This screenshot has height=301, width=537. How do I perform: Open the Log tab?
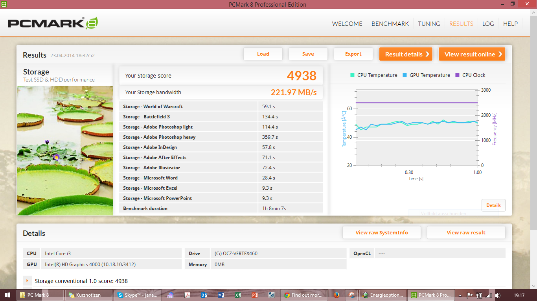488,24
